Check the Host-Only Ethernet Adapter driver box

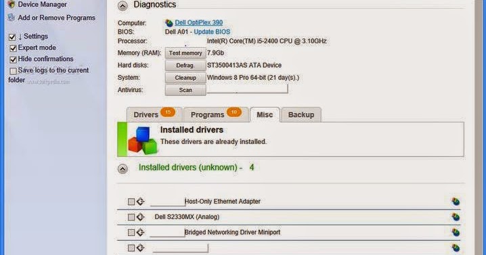click(x=131, y=202)
